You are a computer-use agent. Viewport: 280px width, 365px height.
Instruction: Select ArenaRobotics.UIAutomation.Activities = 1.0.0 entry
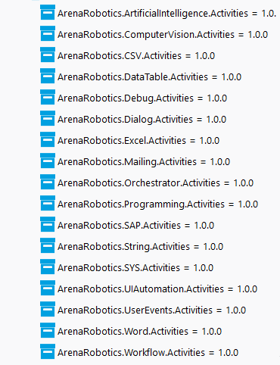(x=157, y=289)
